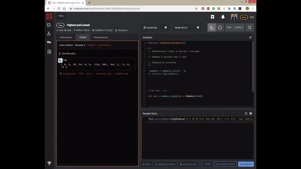The image size is (301, 169).
Task: Bookmark page with the star icon
Action: pos(196,8)
